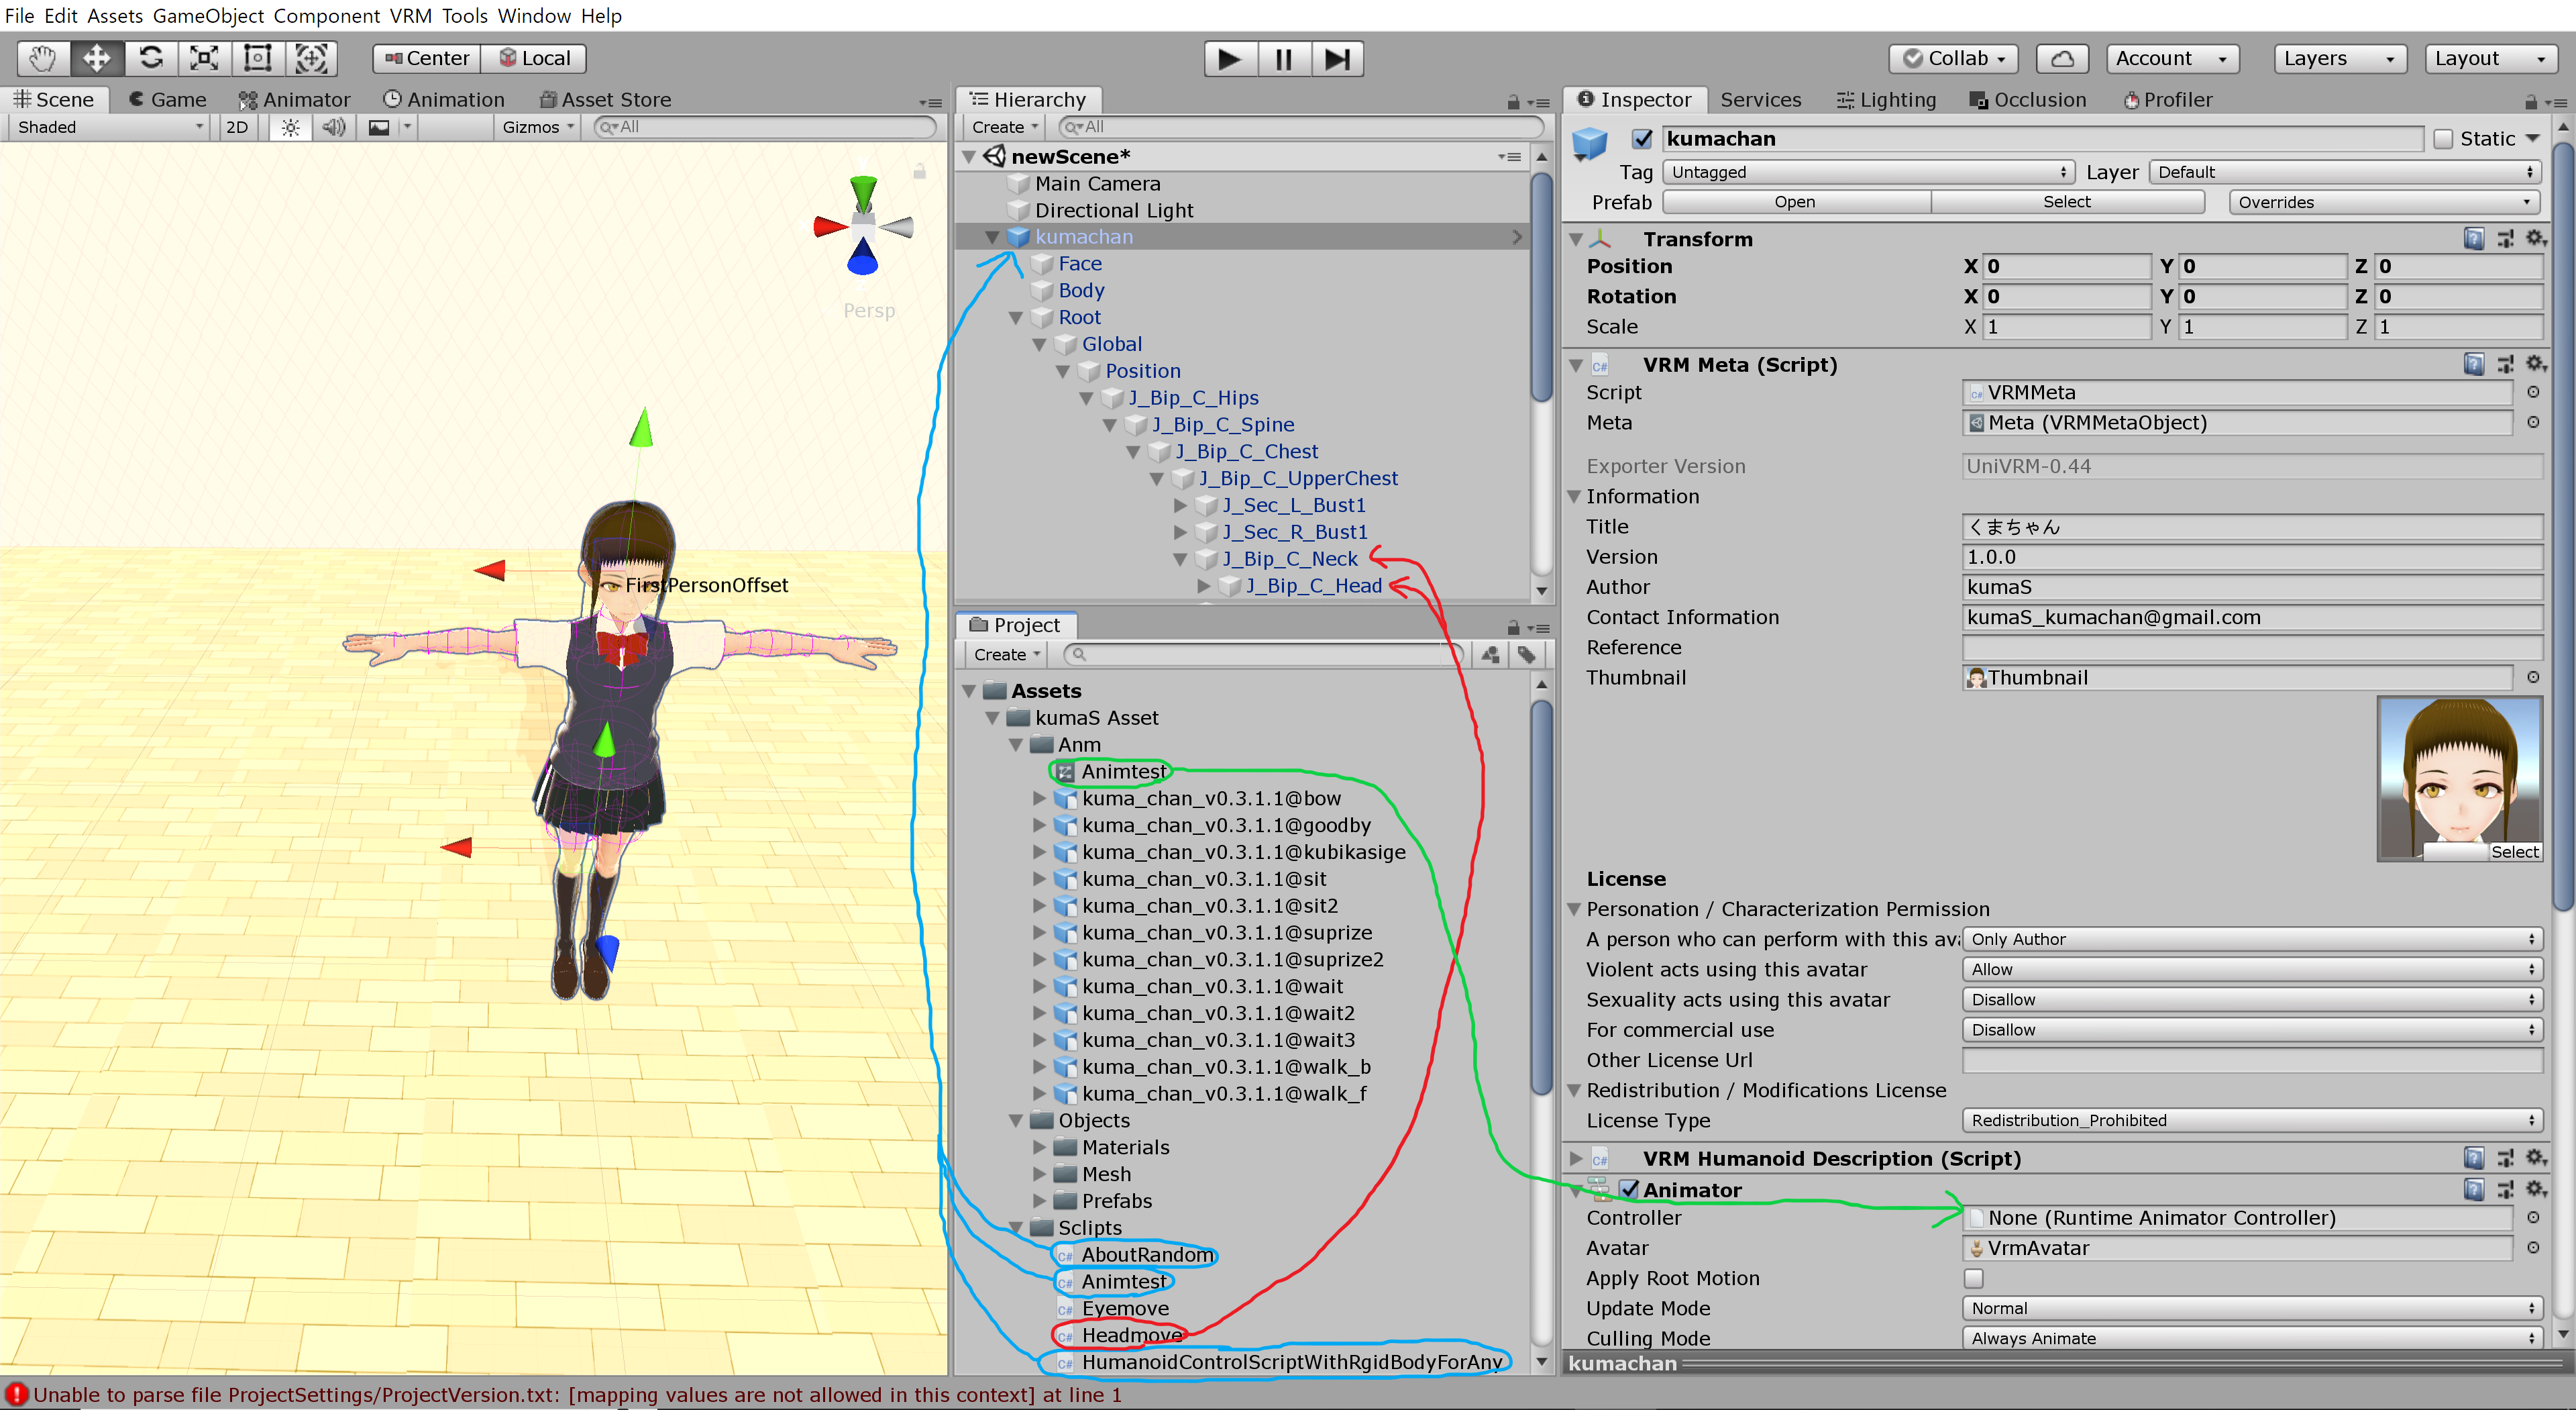Screen dimensions: 2576x1410
Task: Open the GameObject menu
Action: coord(208,15)
